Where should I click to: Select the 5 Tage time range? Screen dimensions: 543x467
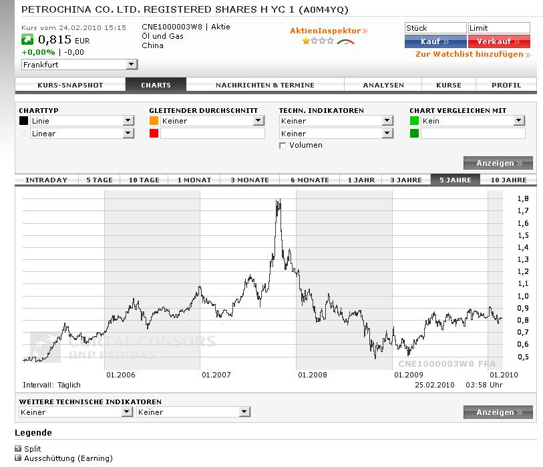pyautogui.click(x=100, y=180)
